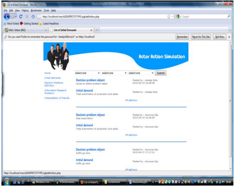The image size is (234, 186).
Task: Click the currentversn folder taskbar item
Action: [115, 182]
